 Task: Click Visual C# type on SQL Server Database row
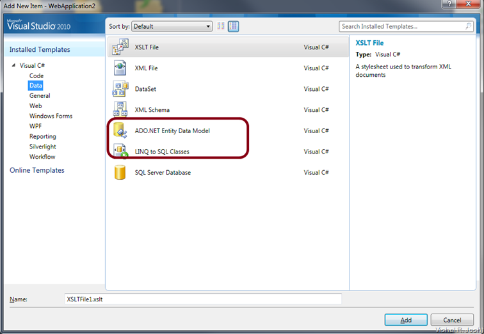(316, 172)
